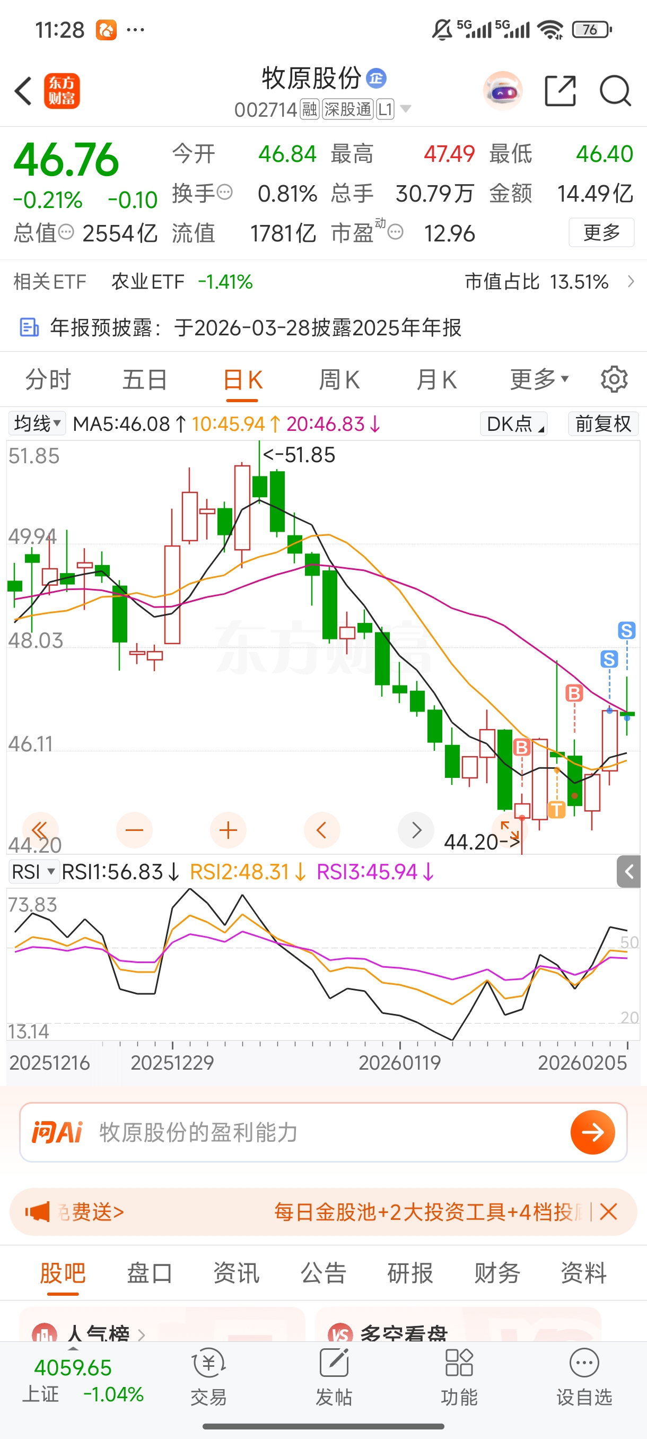This screenshot has width=647, height=1439.
Task: Open the 资料 tab
Action: (584, 1273)
